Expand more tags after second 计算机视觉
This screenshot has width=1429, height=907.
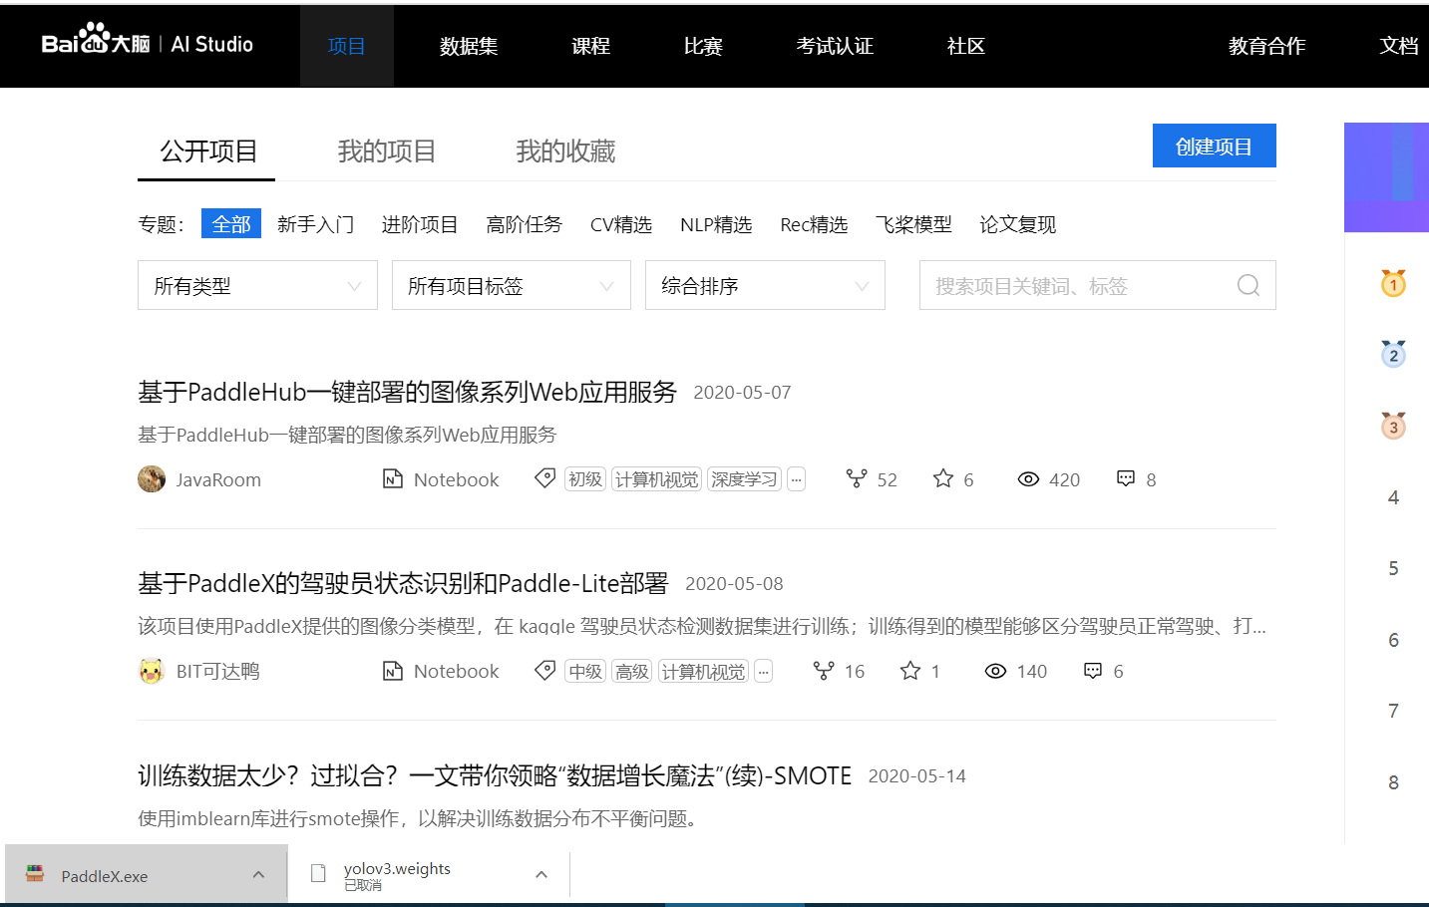click(x=763, y=671)
